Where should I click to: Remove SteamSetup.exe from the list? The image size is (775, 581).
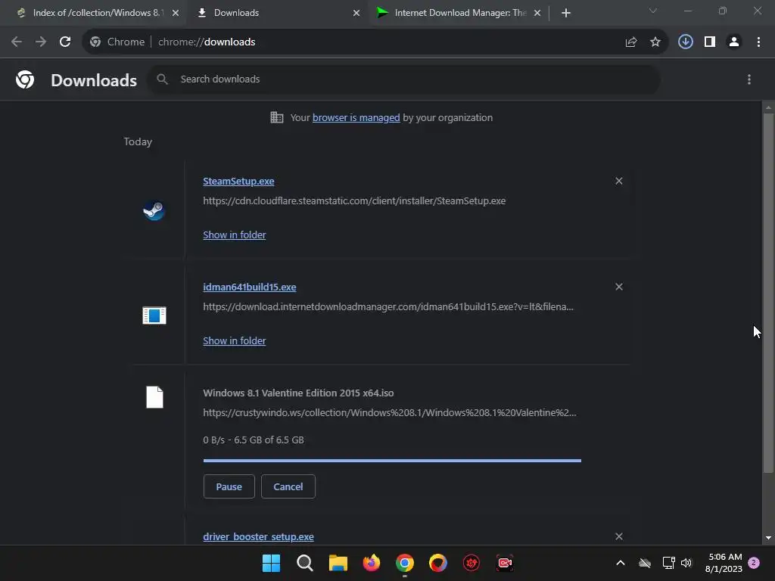(x=619, y=182)
